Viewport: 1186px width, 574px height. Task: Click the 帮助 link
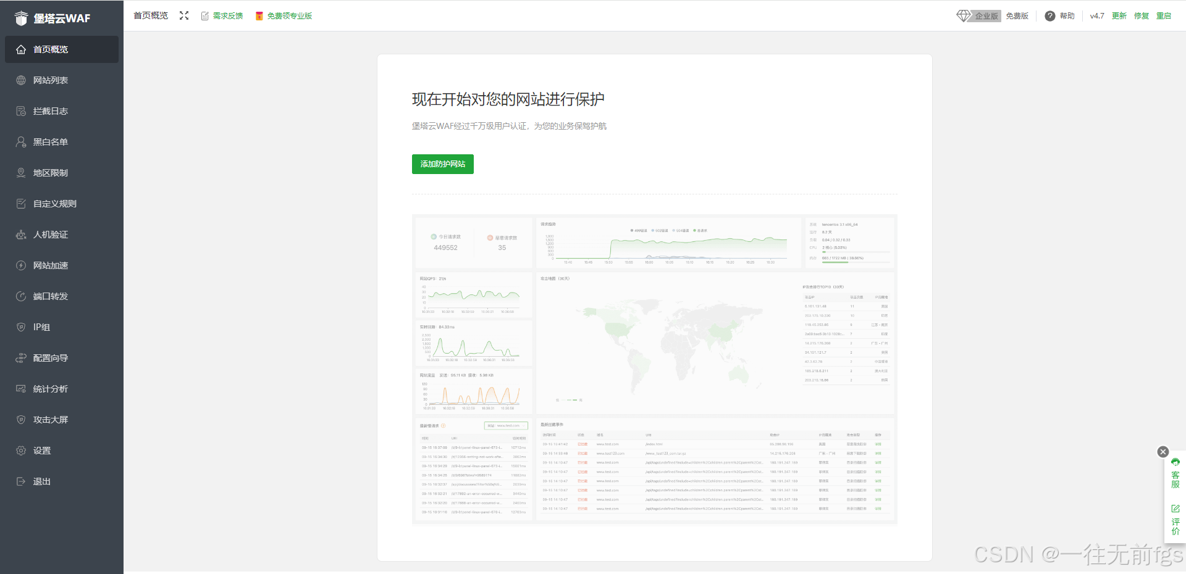[x=1067, y=16]
